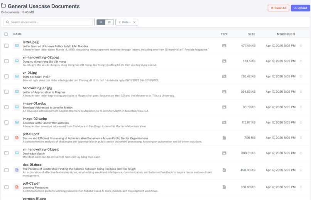Click the title "Letter of Appreciation to Magnus"
Screen dimensions: 311x200
point(44,92)
